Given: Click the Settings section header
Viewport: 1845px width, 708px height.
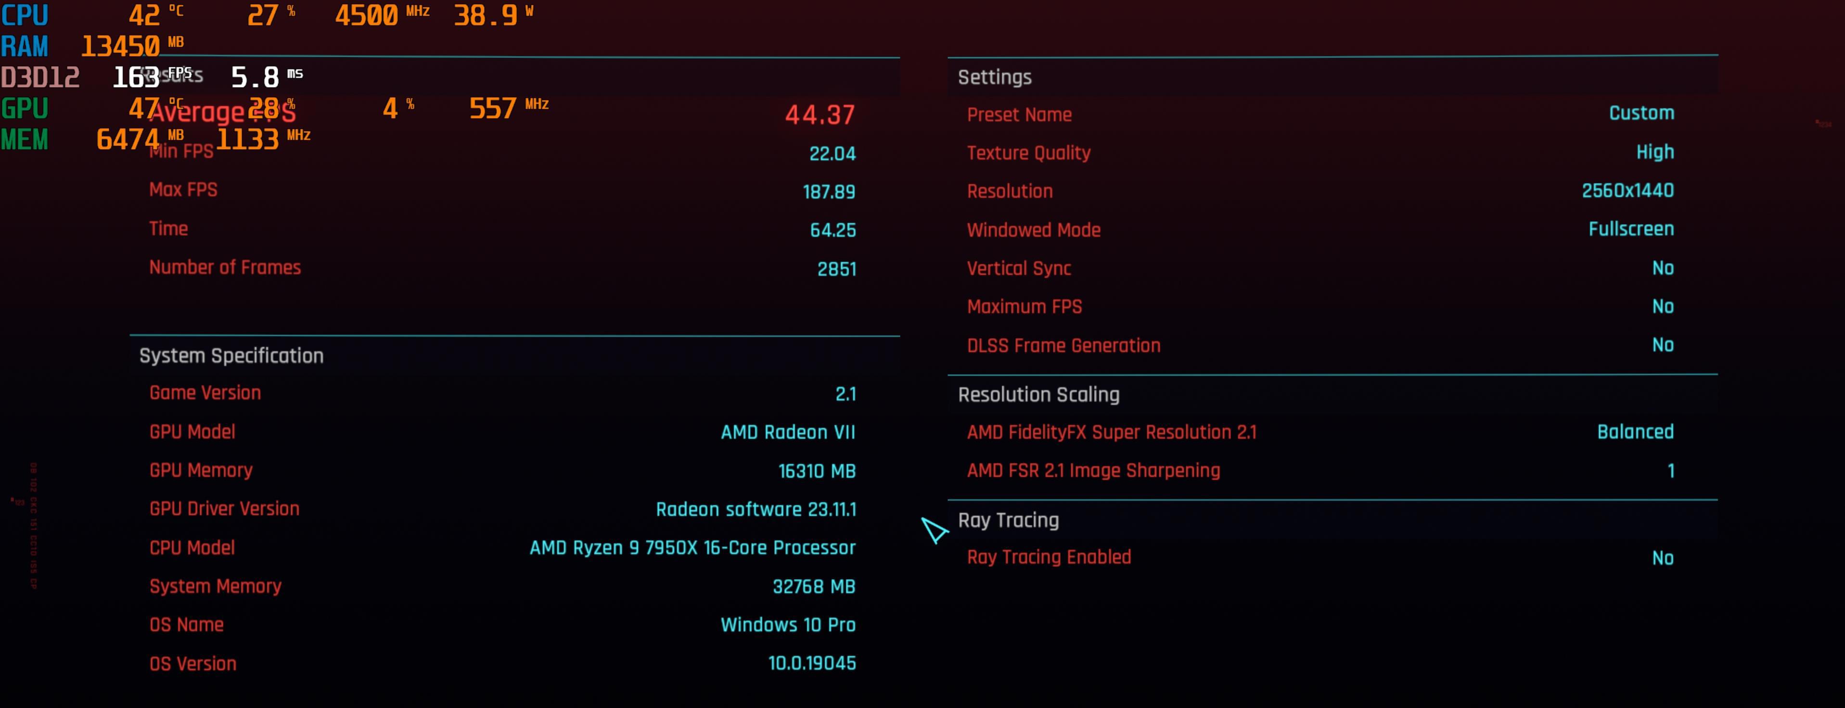Looking at the screenshot, I should 995,77.
